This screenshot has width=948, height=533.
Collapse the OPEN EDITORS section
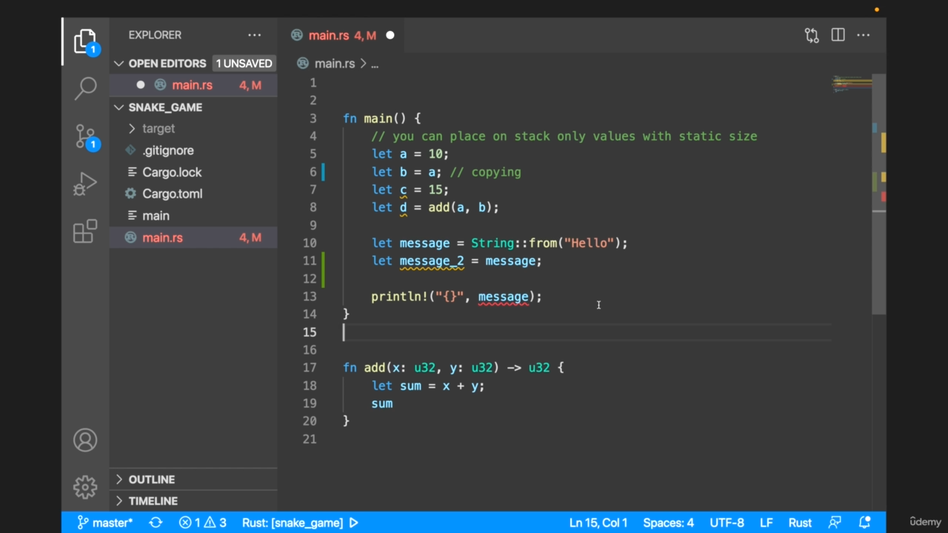click(x=119, y=64)
